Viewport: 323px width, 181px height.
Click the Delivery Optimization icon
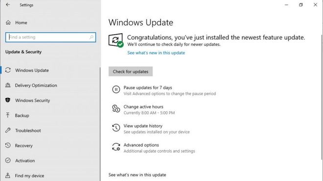(8, 85)
